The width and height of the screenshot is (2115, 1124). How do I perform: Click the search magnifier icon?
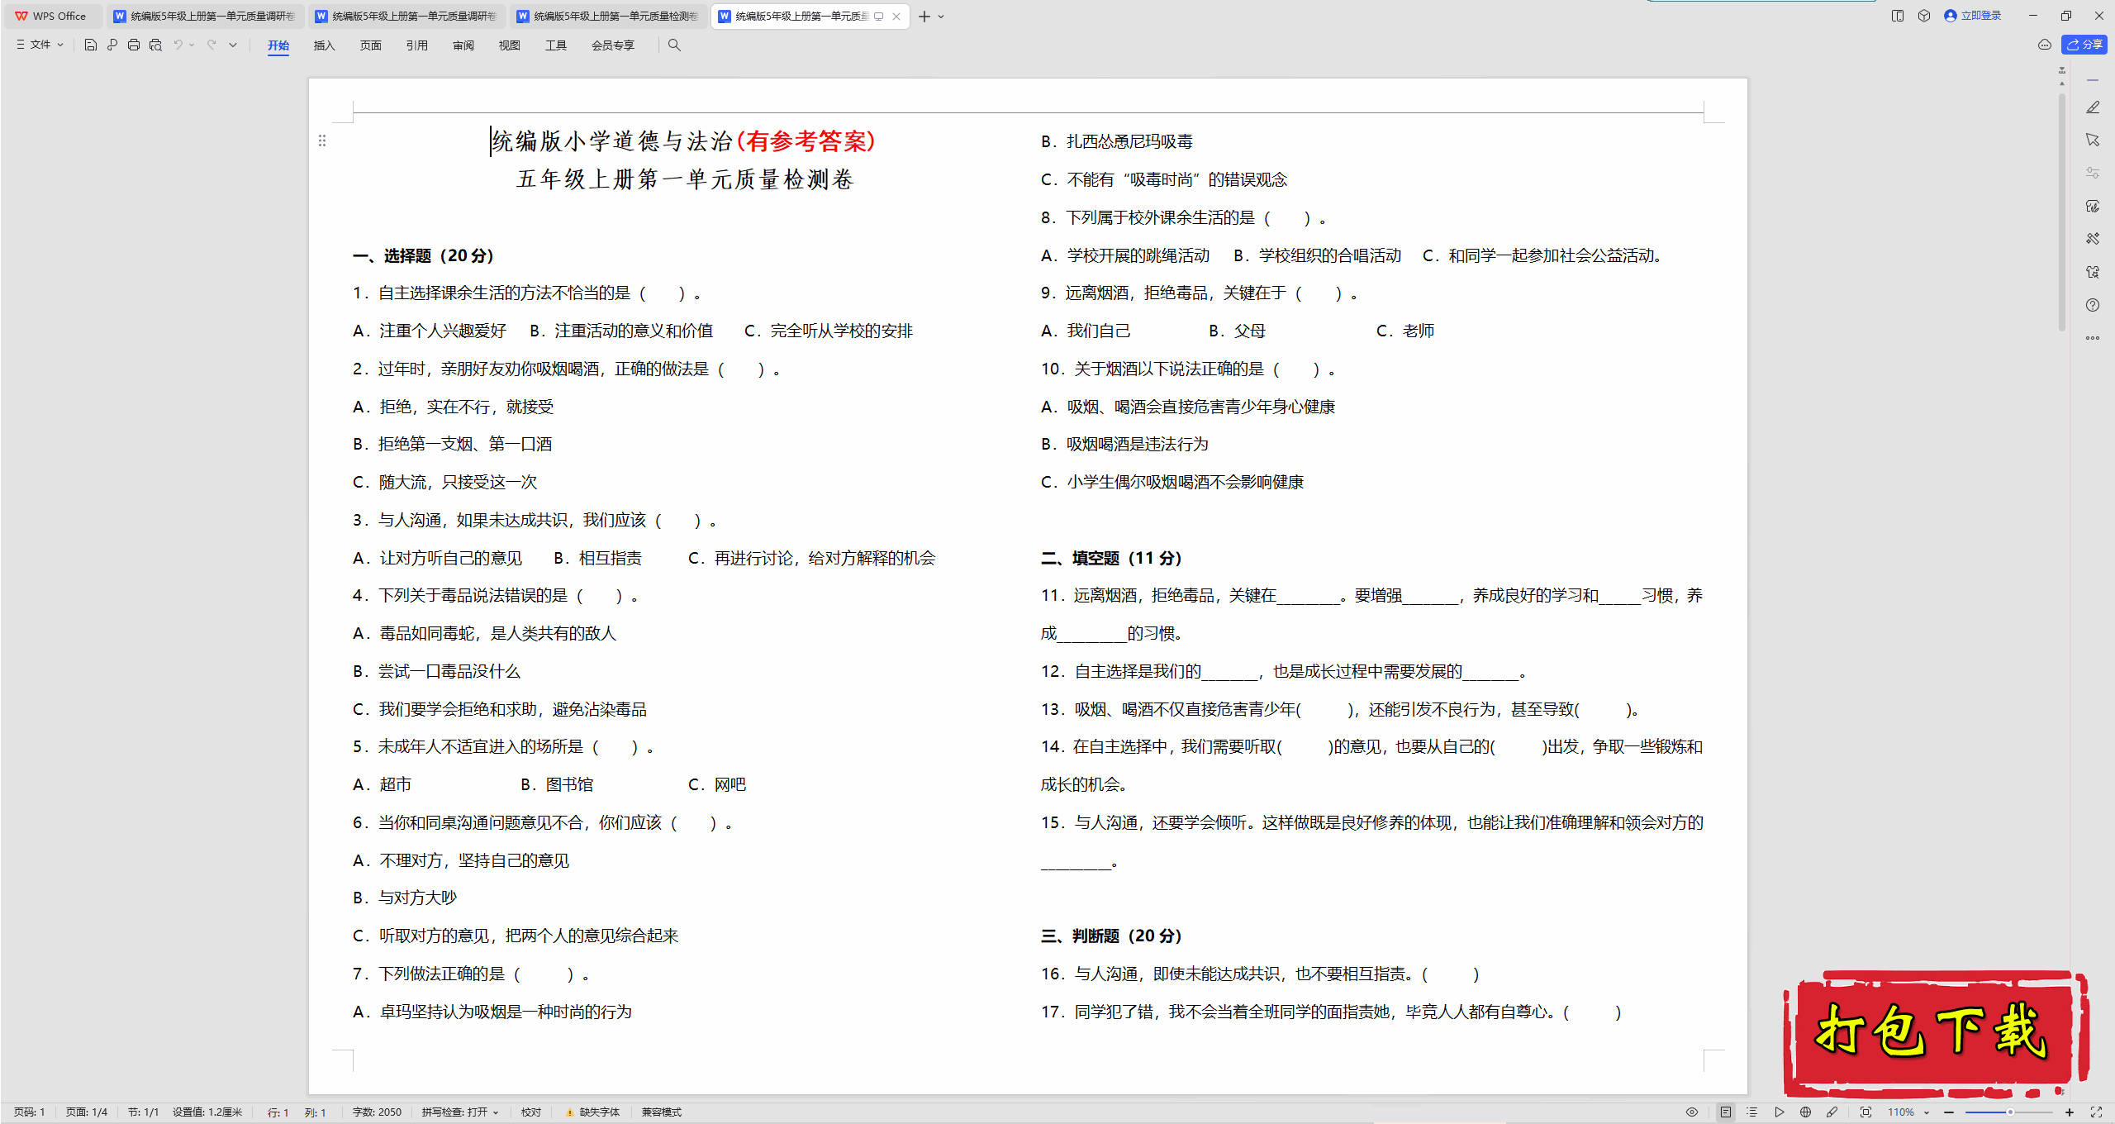674,45
